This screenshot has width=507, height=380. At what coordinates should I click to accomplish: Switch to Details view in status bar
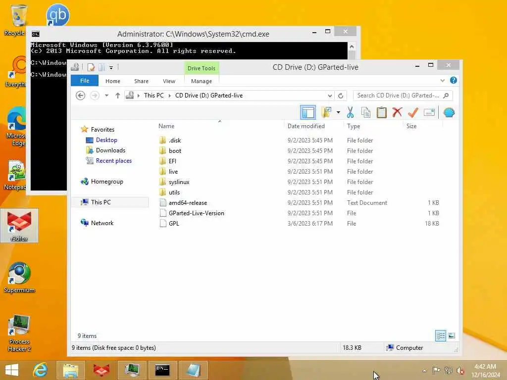click(x=440, y=336)
